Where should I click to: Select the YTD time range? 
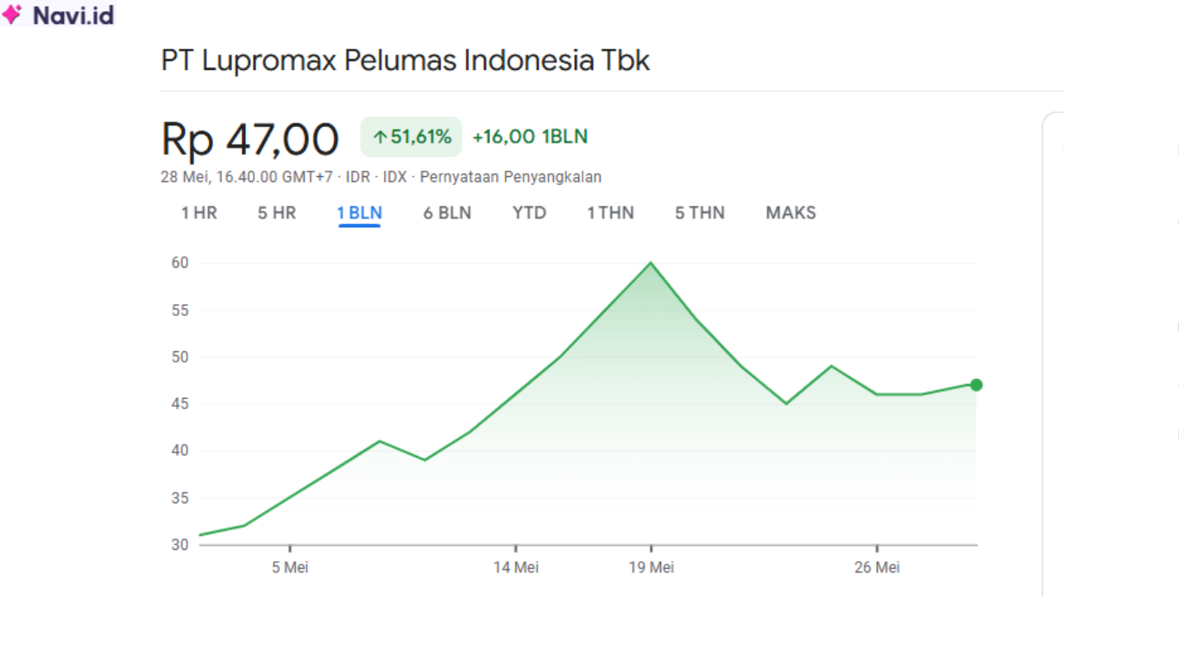(528, 212)
